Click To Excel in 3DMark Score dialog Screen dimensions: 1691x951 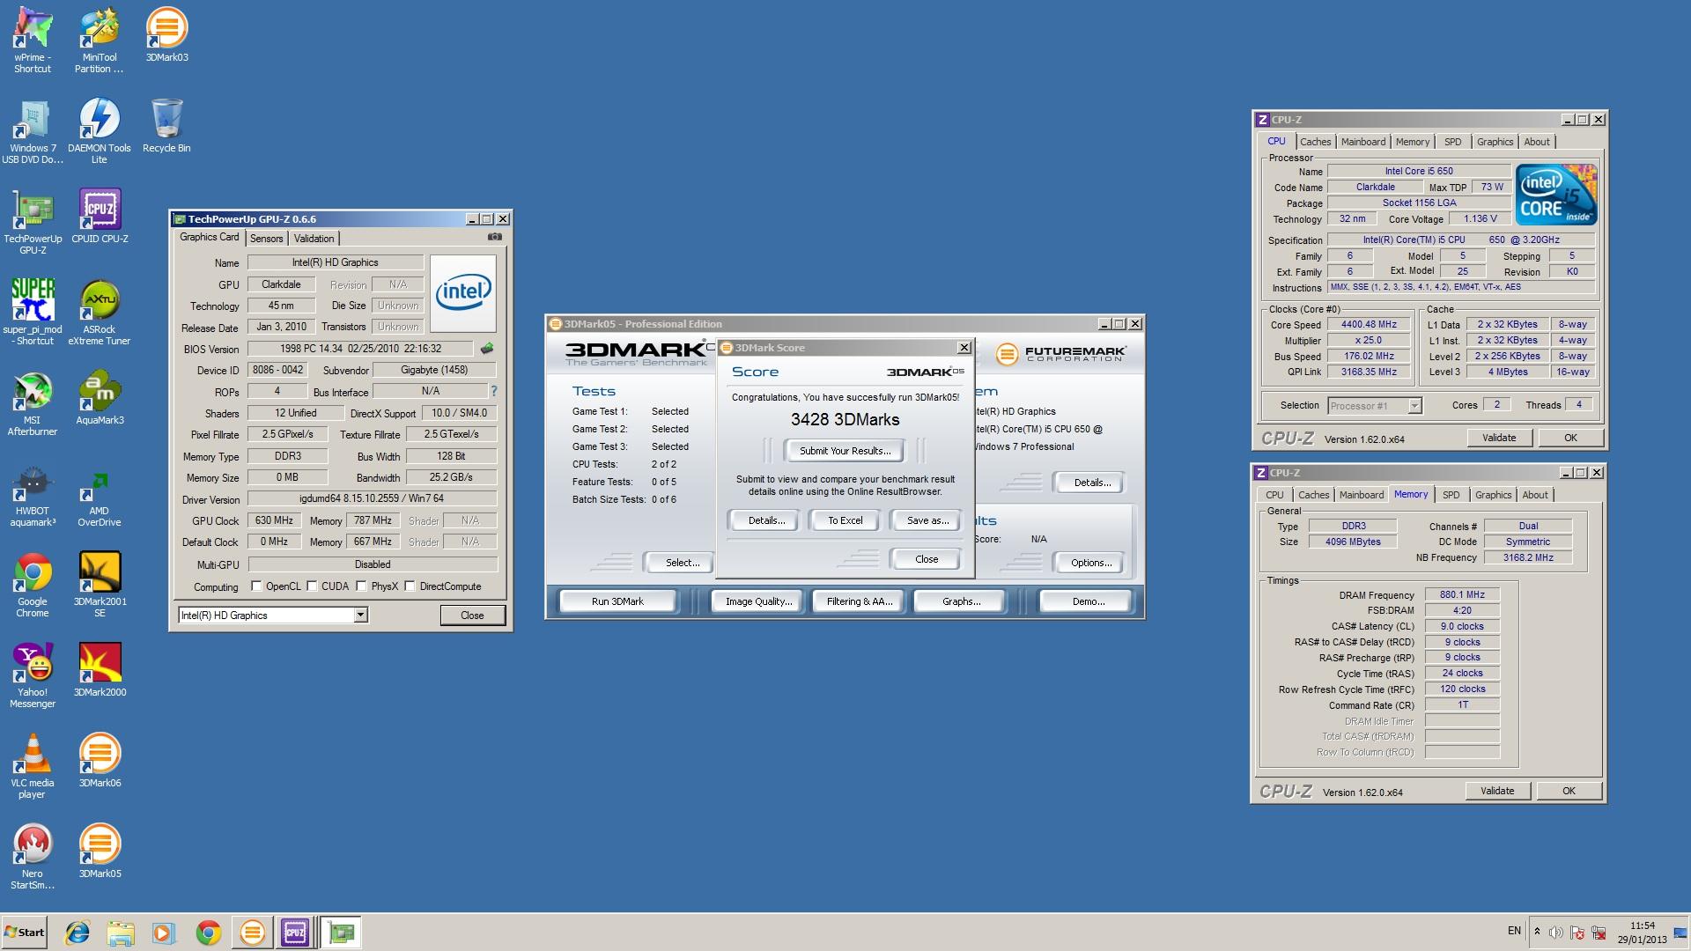click(x=845, y=520)
